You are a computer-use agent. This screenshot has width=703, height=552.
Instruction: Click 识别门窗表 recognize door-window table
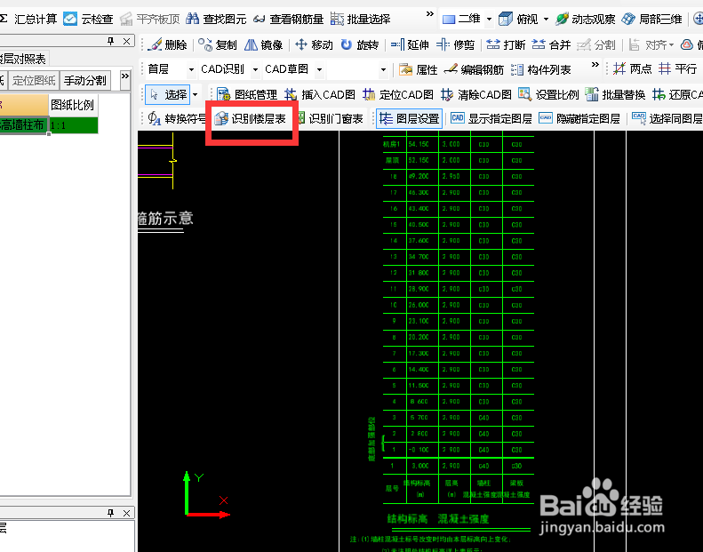[x=330, y=119]
